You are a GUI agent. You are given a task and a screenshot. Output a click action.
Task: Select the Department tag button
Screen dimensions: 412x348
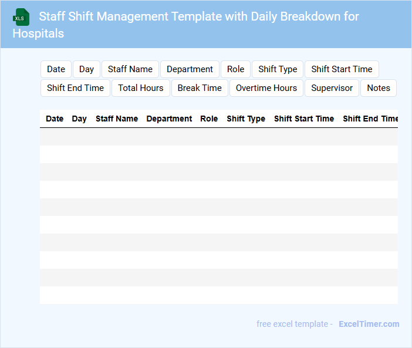(190, 69)
